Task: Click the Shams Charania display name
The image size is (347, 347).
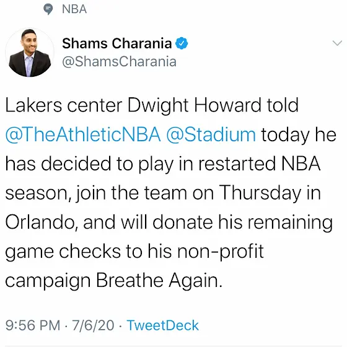Action: coord(117,43)
